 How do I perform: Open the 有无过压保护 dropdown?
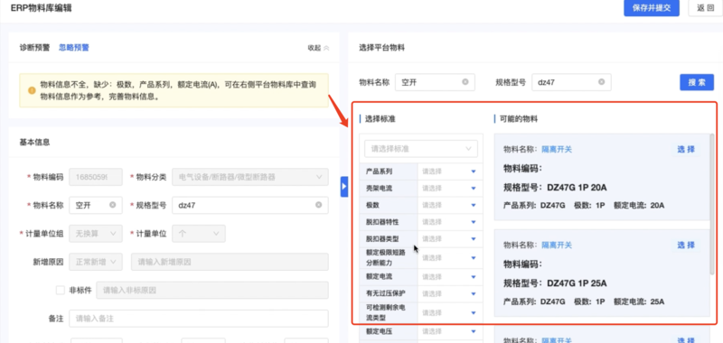(x=450, y=293)
